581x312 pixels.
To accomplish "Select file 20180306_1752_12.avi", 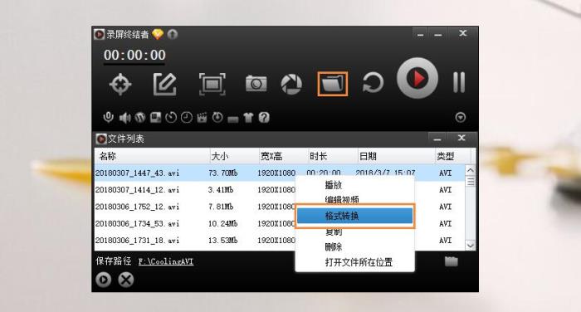I will point(137,207).
